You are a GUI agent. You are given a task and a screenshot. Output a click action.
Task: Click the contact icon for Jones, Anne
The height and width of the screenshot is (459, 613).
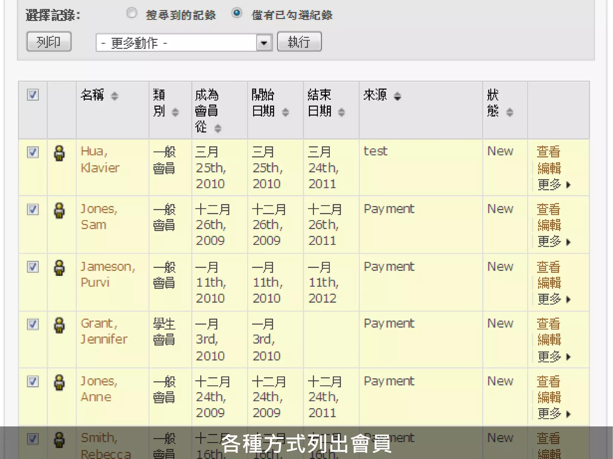pos(59,383)
